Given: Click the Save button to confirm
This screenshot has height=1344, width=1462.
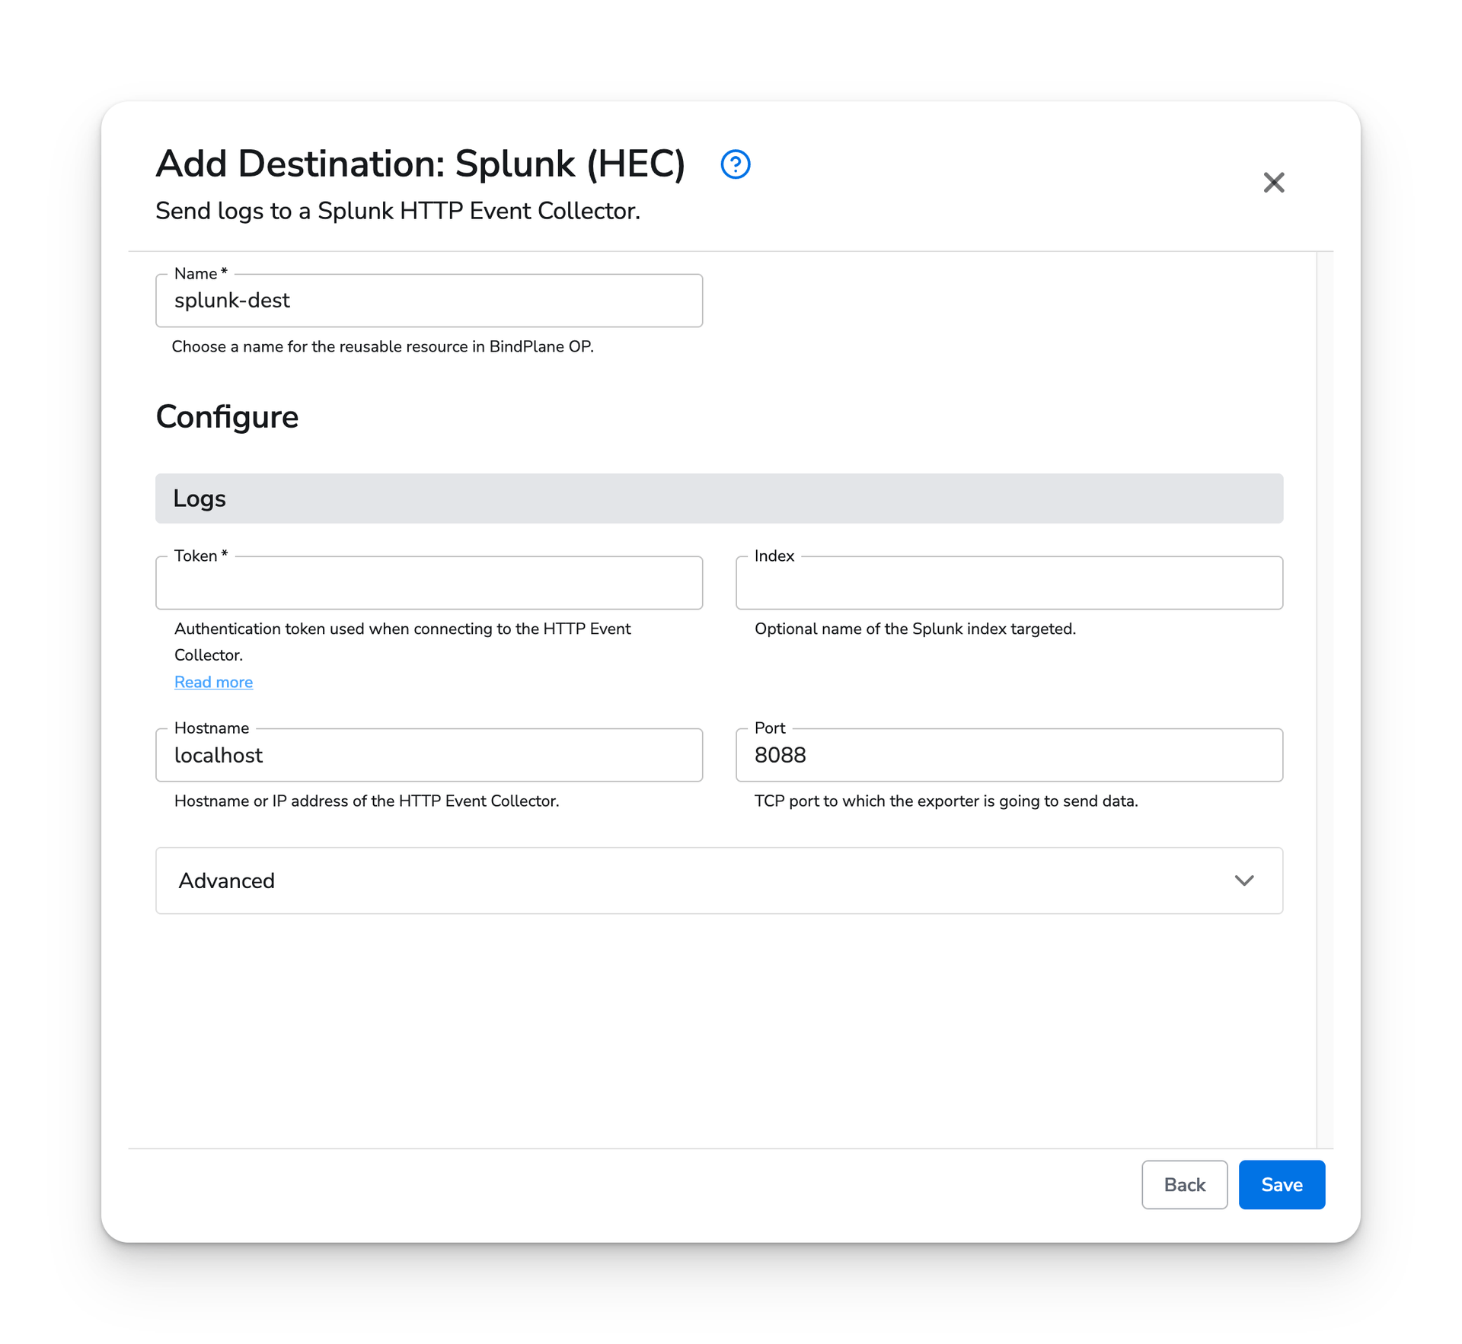Looking at the screenshot, I should tap(1282, 1183).
